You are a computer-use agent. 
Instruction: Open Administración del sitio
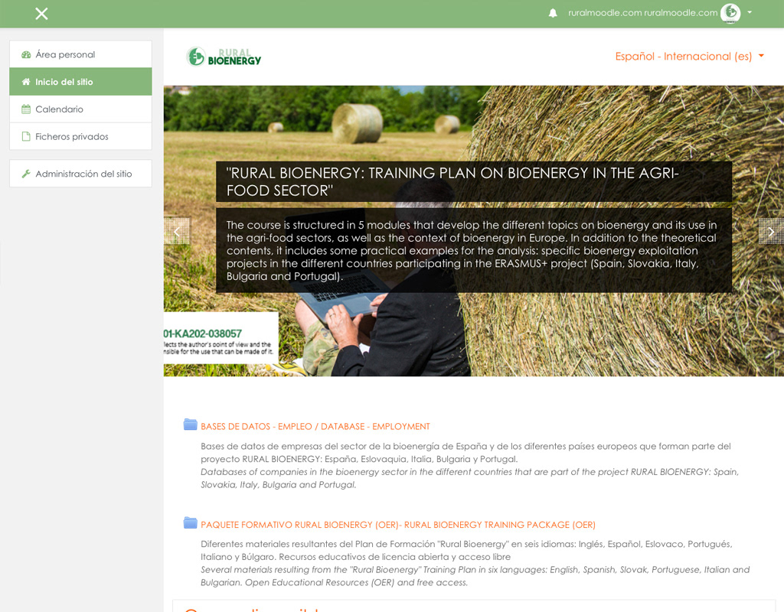[x=80, y=174]
